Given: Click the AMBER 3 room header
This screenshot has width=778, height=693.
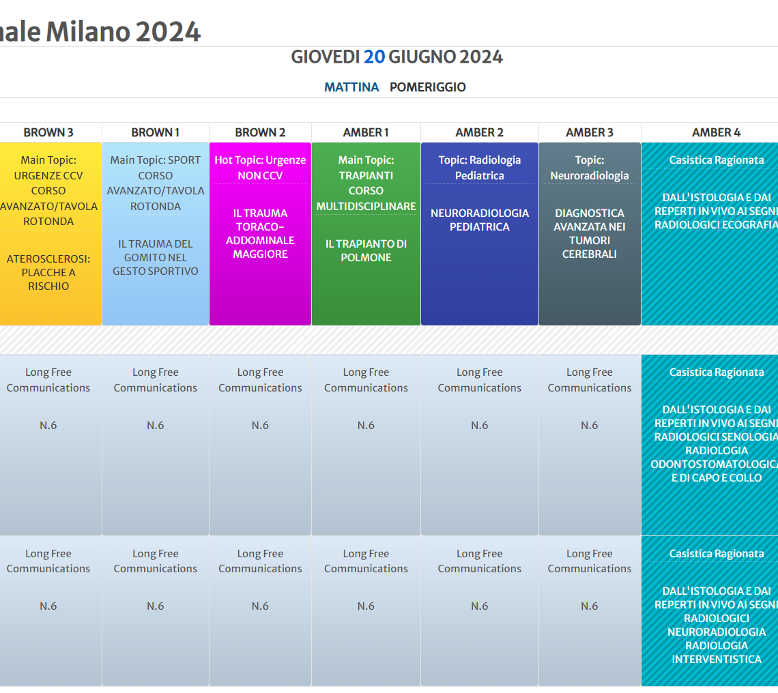Looking at the screenshot, I should pos(590,132).
